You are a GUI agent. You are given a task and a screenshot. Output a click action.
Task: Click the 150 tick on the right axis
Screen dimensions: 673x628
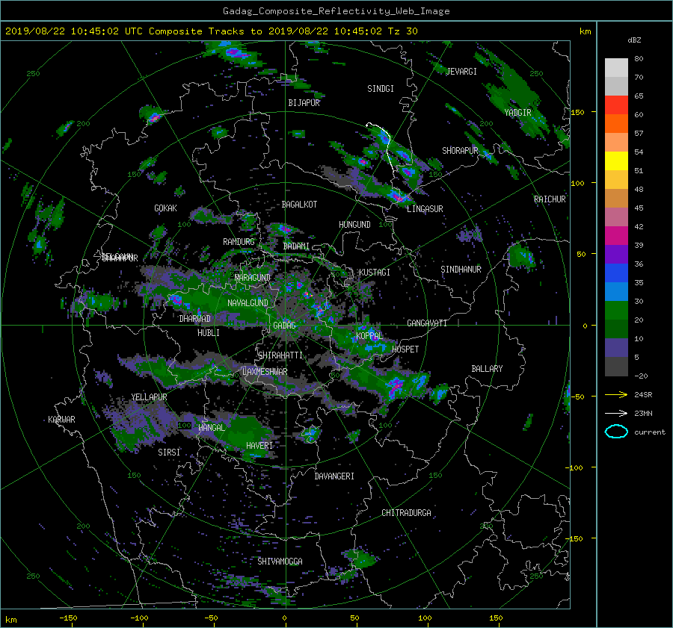click(x=578, y=112)
